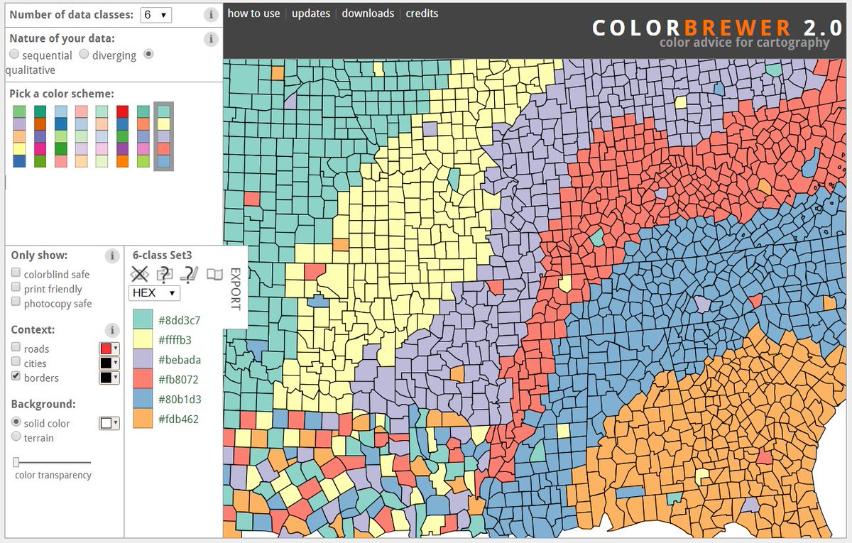
Task: Pick the Set1 scheme with bright red top
Action: pyautogui.click(x=122, y=136)
